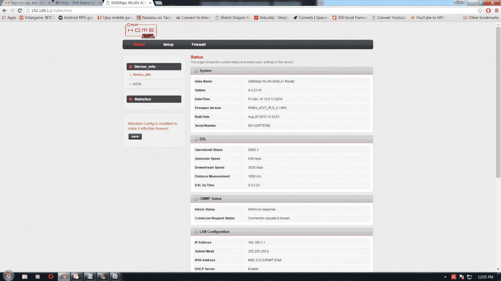The height and width of the screenshot is (281, 501).
Task: Click the Distance Measurement 1050 (m) value
Action: pyautogui.click(x=254, y=176)
